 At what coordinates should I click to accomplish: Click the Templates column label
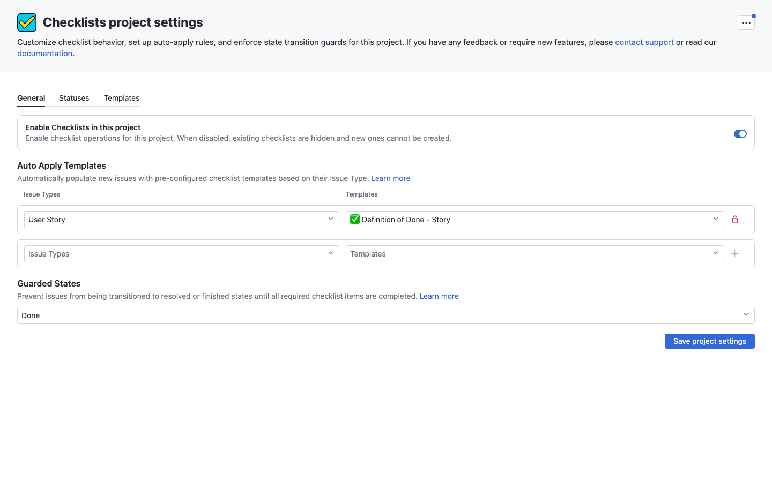362,194
